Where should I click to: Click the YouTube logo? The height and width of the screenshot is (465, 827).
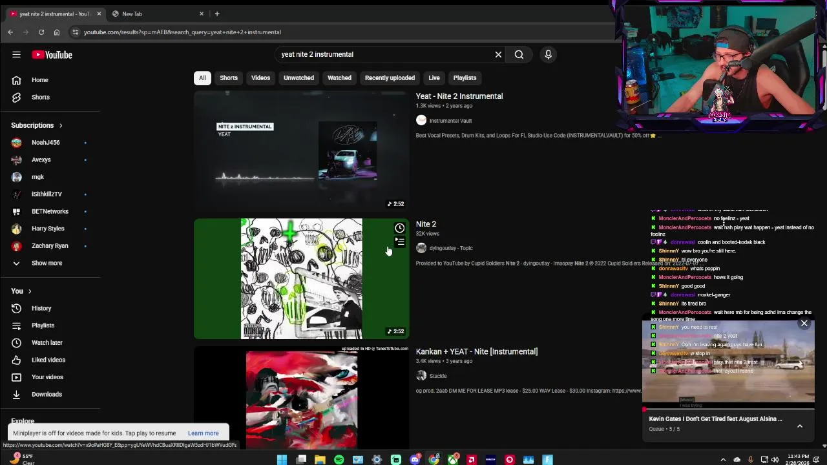tap(52, 55)
